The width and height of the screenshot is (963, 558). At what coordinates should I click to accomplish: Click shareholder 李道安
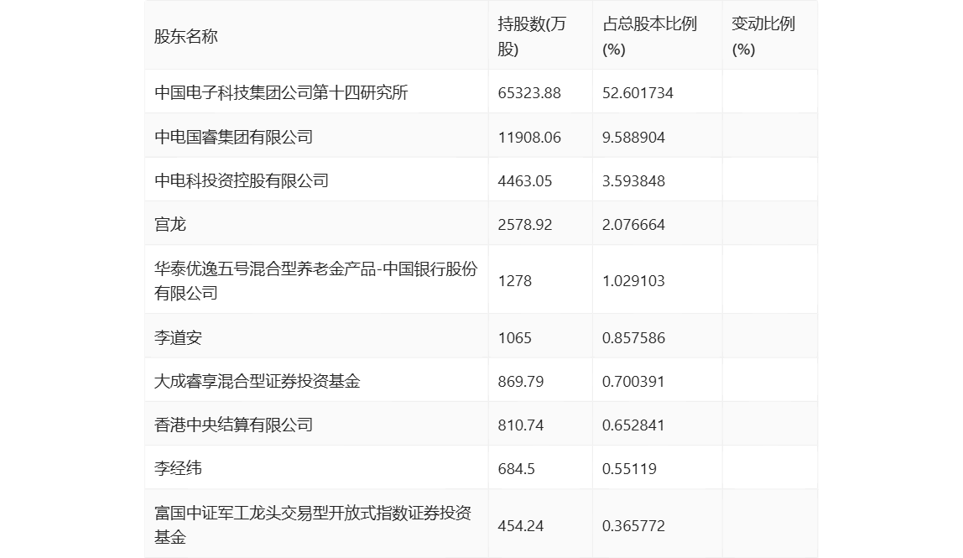178,337
